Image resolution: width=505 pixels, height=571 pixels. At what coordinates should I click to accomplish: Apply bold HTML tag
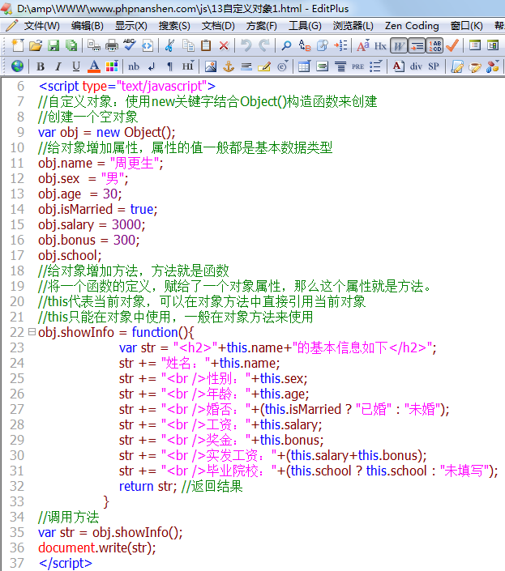41,66
